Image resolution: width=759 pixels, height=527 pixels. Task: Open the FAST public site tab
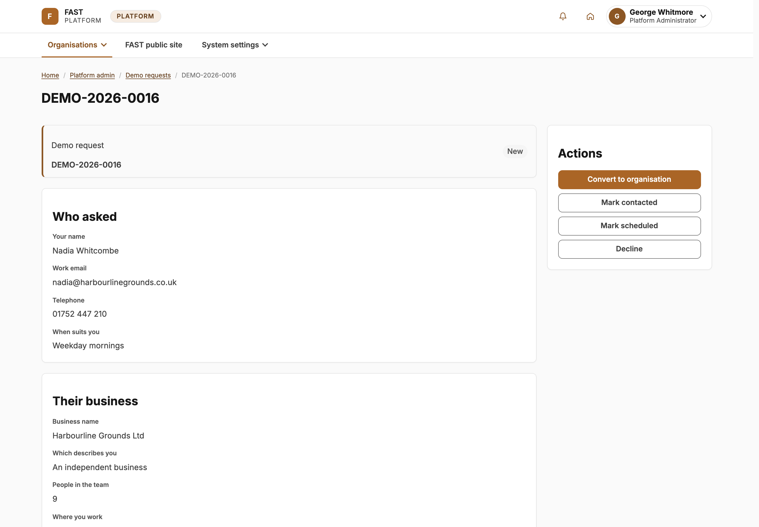[154, 45]
